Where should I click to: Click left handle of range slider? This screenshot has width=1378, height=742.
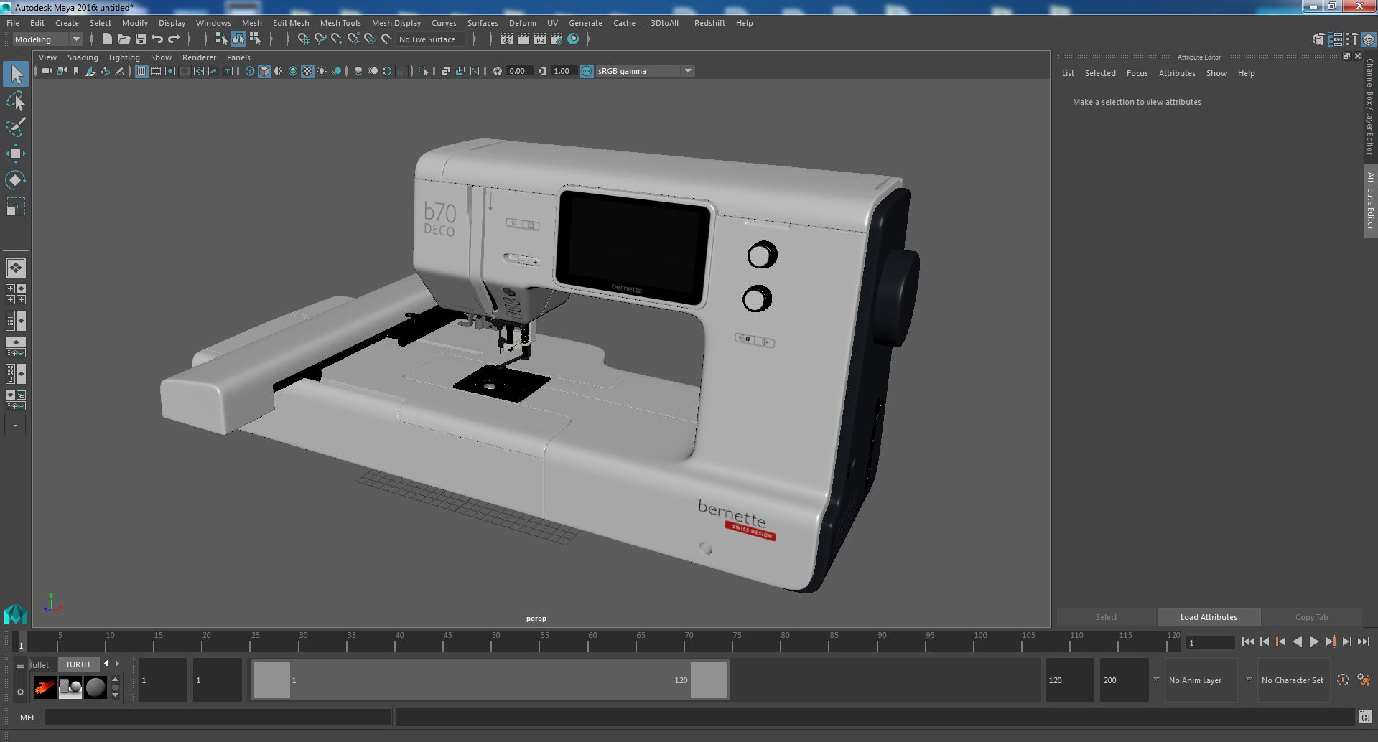coord(272,680)
